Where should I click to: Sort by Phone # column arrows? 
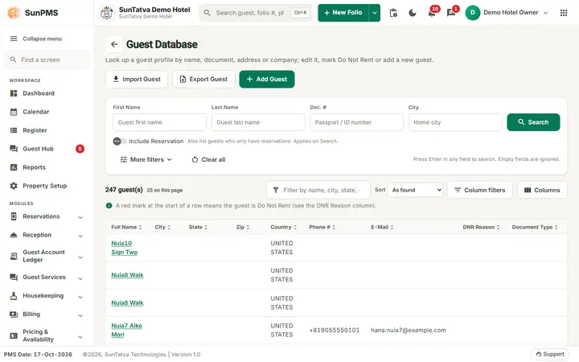coord(334,227)
